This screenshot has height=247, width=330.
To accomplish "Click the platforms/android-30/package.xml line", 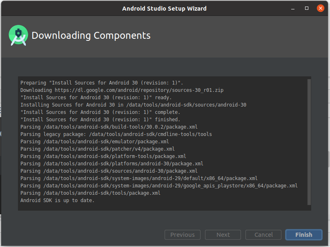I will pos(112,164).
